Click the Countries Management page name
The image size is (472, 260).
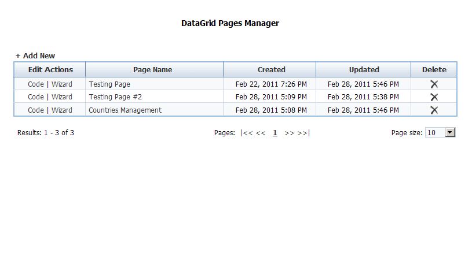pos(125,110)
